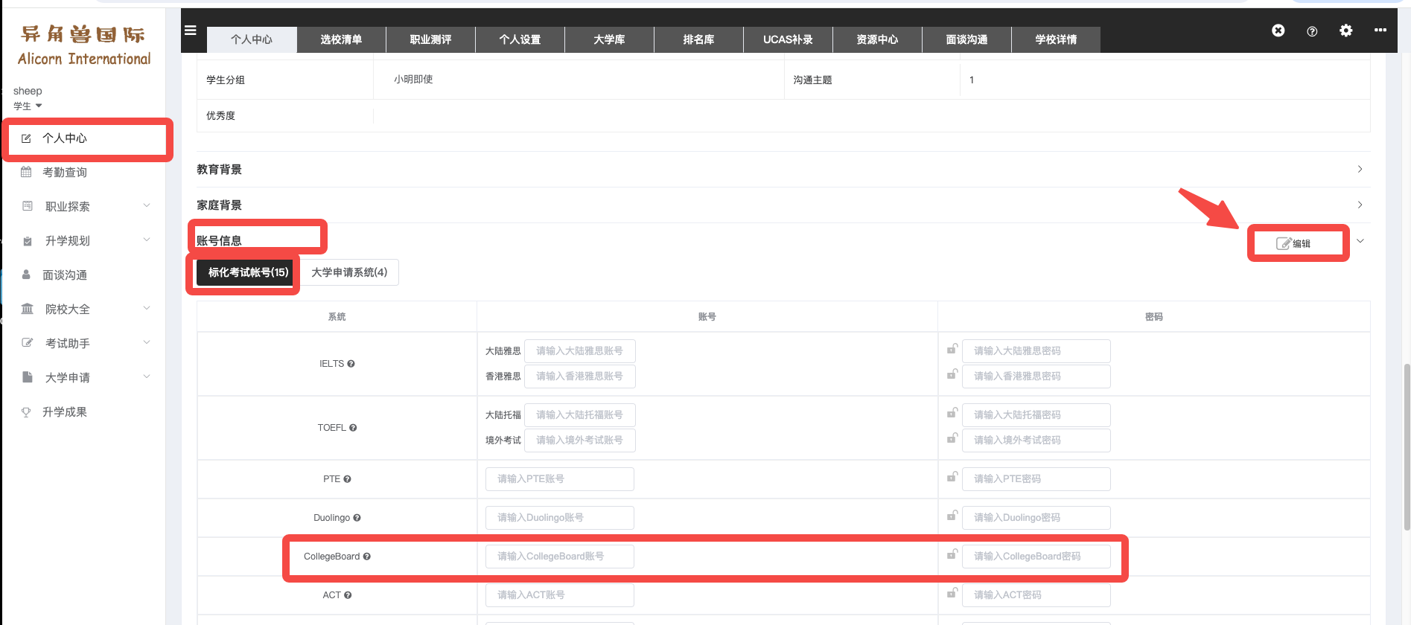Click the vertical scrollbar on the right
This screenshot has height=625, width=1411.
[1407, 446]
